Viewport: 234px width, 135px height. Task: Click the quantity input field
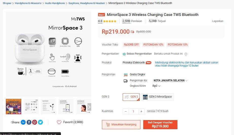click(134, 111)
